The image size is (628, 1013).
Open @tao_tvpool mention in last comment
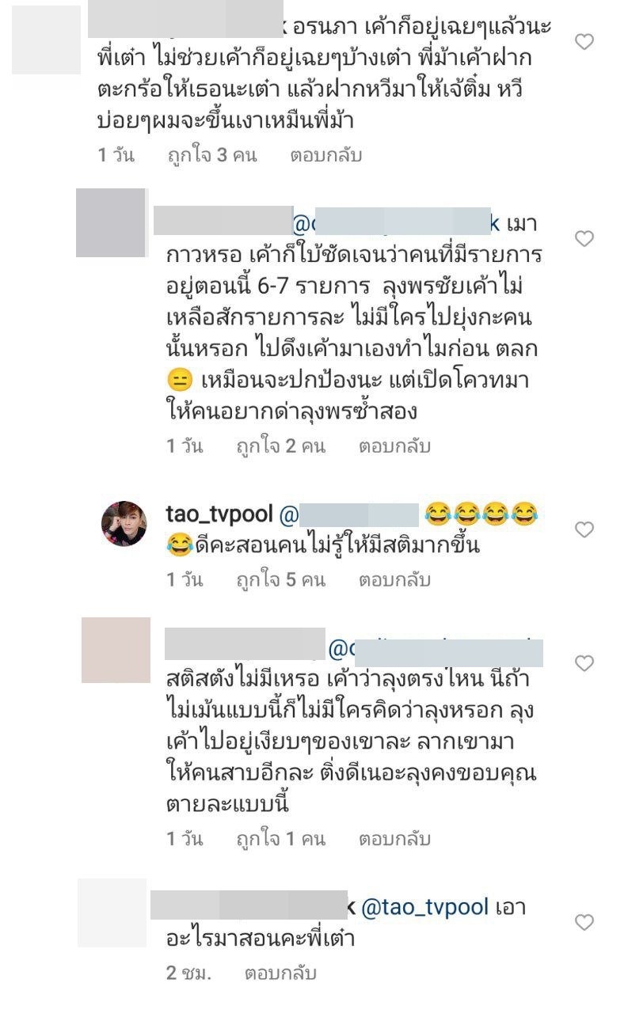pos(424,907)
